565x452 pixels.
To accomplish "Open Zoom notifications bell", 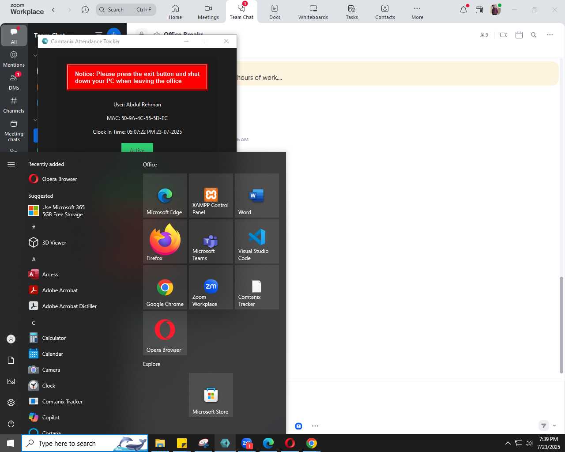I will tap(463, 10).
